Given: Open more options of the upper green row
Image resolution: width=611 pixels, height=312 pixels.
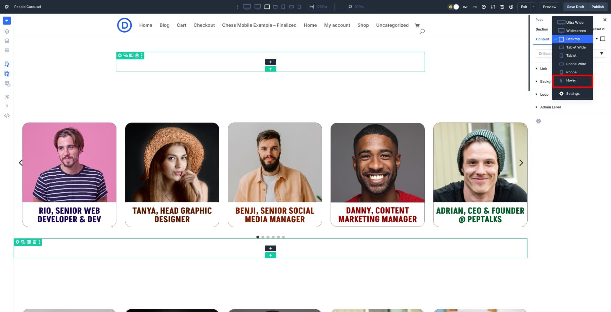Looking at the screenshot, I should pos(142,55).
